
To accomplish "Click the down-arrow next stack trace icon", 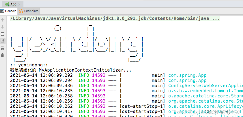I will point(2,27).
